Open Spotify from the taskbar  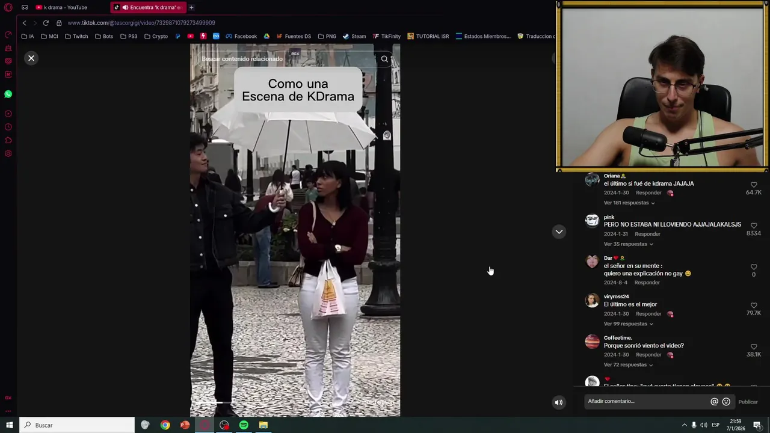pos(244,425)
